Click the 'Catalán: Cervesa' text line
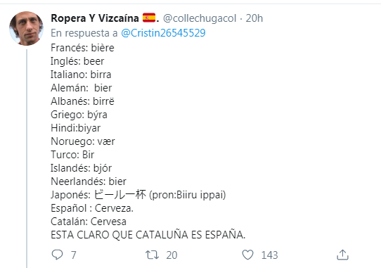The width and height of the screenshot is (381, 268). pyautogui.click(x=89, y=222)
